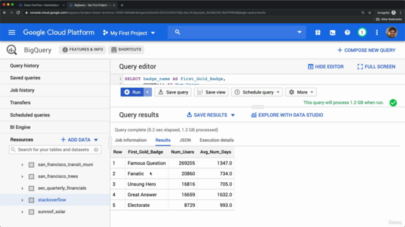Click Famous Question result cell
The height and width of the screenshot is (227, 405).
(147, 163)
